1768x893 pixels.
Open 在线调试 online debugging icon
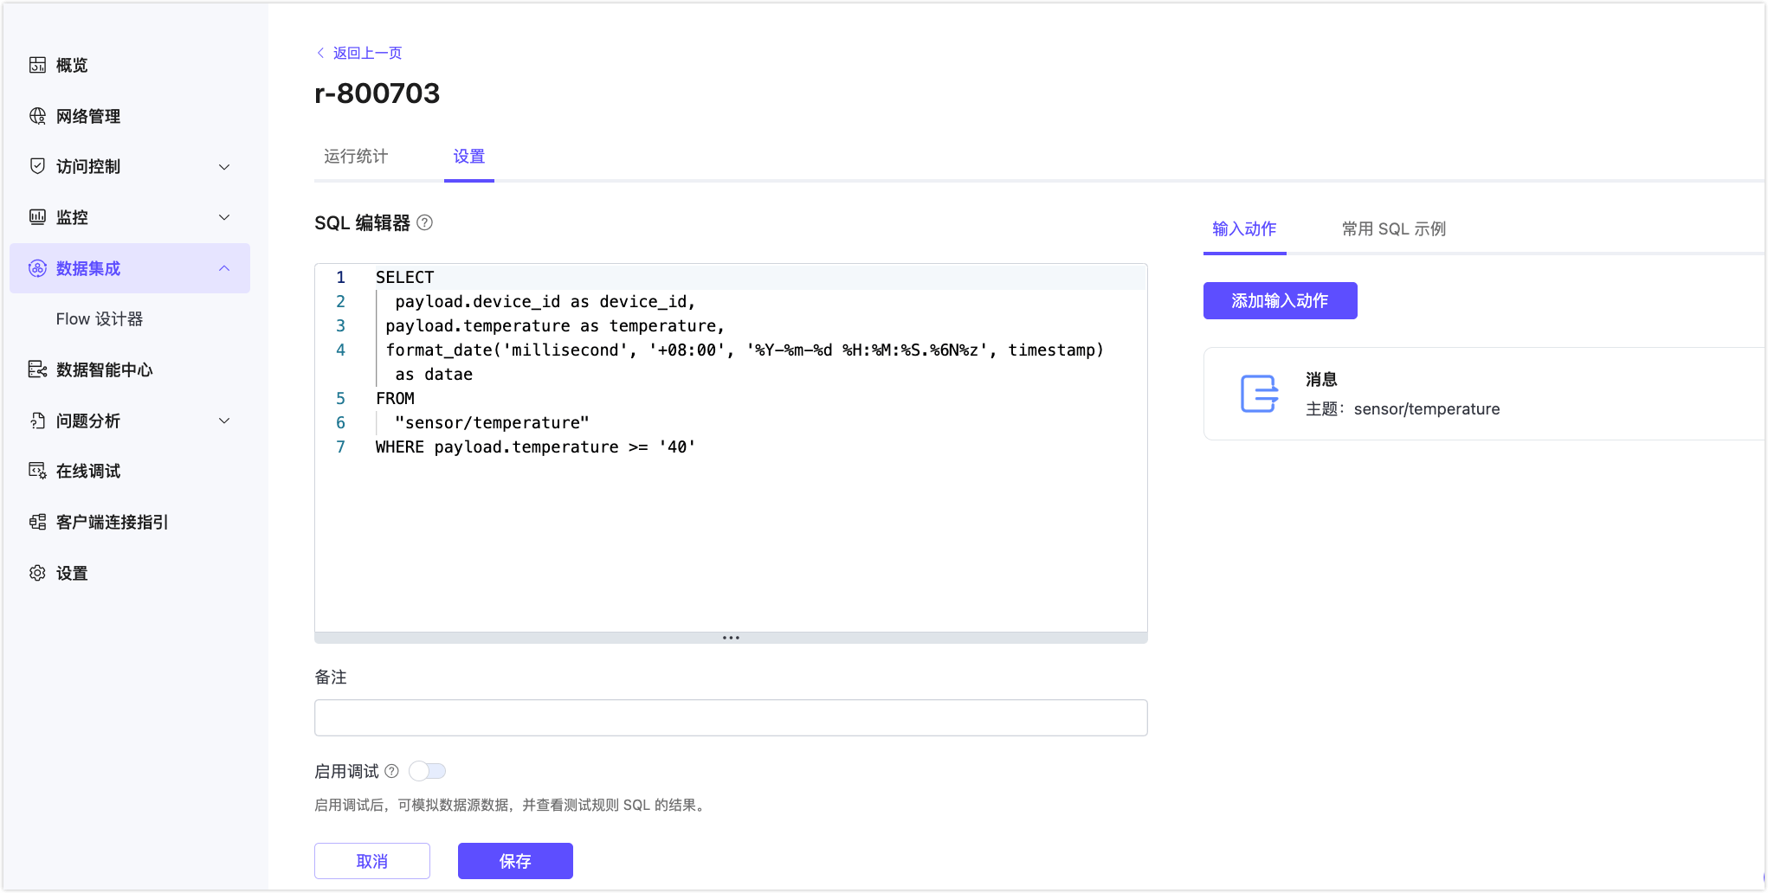coord(37,471)
